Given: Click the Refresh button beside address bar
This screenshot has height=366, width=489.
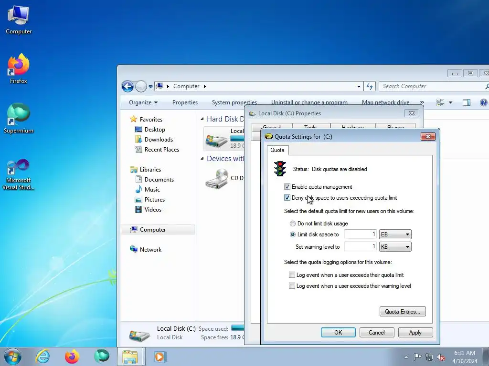Looking at the screenshot, I should [x=370, y=86].
